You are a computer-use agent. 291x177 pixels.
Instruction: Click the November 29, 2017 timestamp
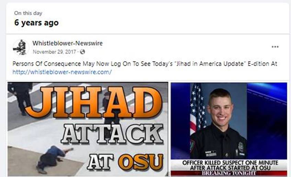pos(54,52)
